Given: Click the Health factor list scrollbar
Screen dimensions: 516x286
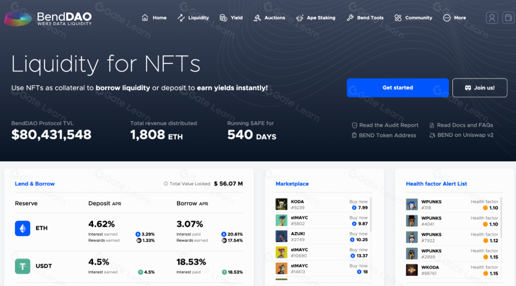Looking at the screenshot, I should tap(501, 217).
